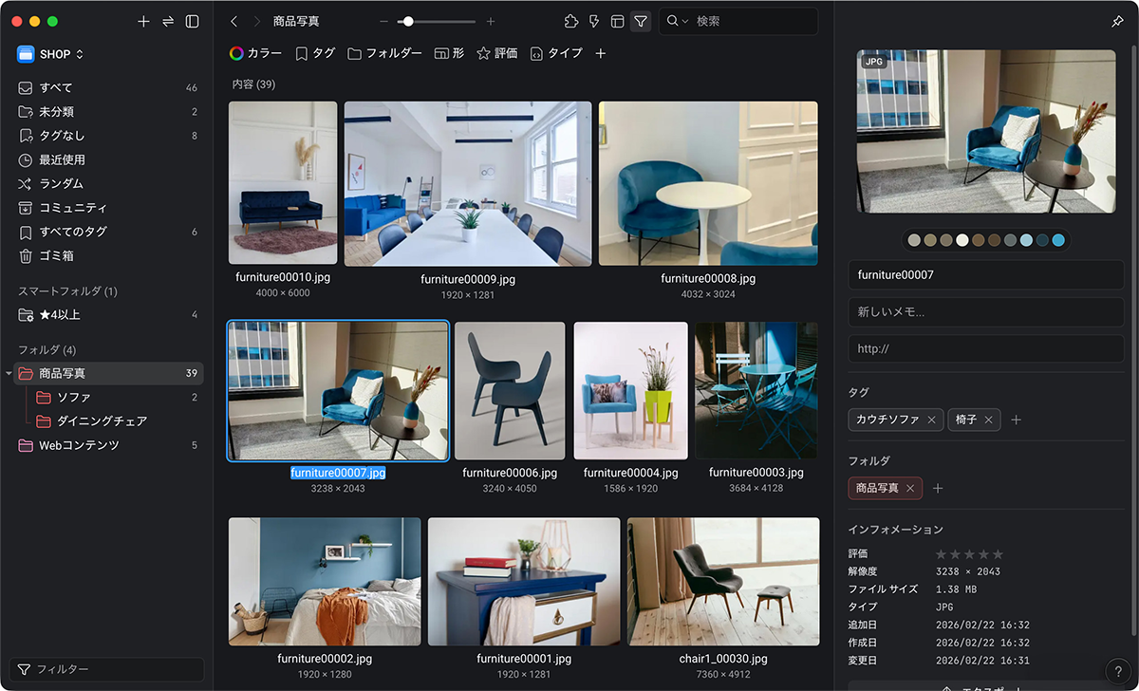The width and height of the screenshot is (1139, 691).
Task: Click the plus icon to add filter criteria
Action: 600,53
